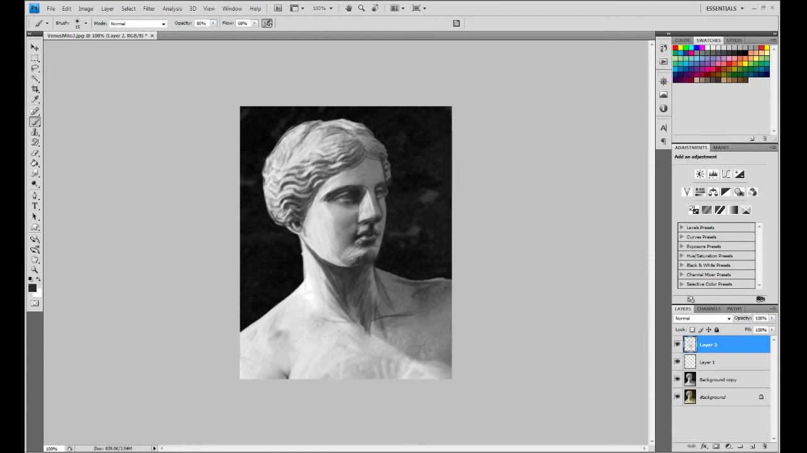This screenshot has width=807, height=453.
Task: Select the Pen tool
Action: (35, 196)
